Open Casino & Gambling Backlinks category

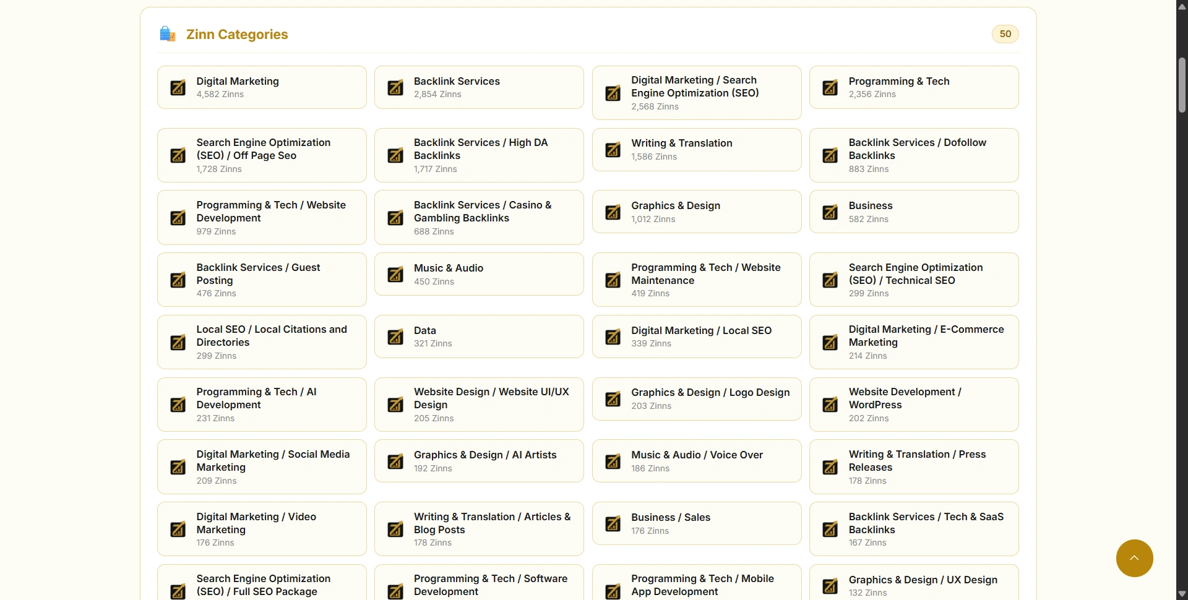pyautogui.click(x=479, y=218)
